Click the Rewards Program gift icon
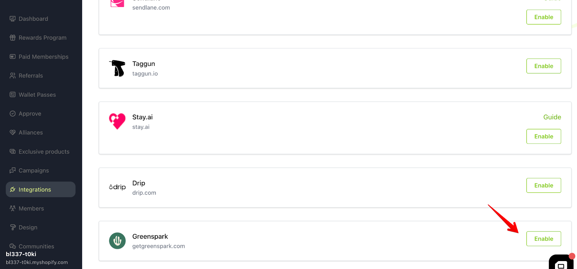Viewport: 577px width, 269px height. tap(13, 38)
